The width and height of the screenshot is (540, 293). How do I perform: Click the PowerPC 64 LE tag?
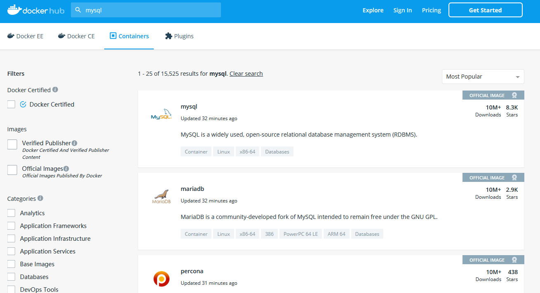pos(301,234)
